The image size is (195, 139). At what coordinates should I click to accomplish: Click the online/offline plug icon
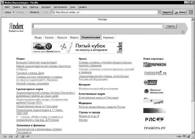[x=179, y=136]
